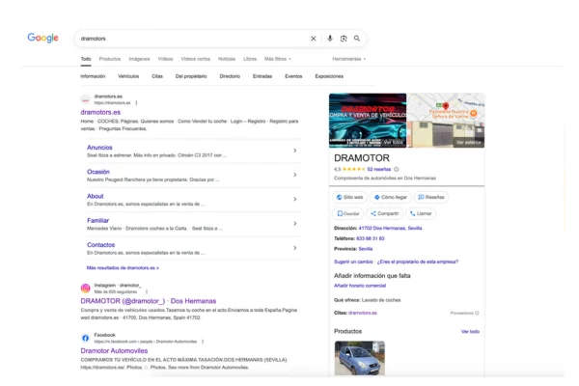The width and height of the screenshot is (579, 386).
Task: Open address 41702 Dos Hermanas, Sevilla link
Action: click(390, 229)
